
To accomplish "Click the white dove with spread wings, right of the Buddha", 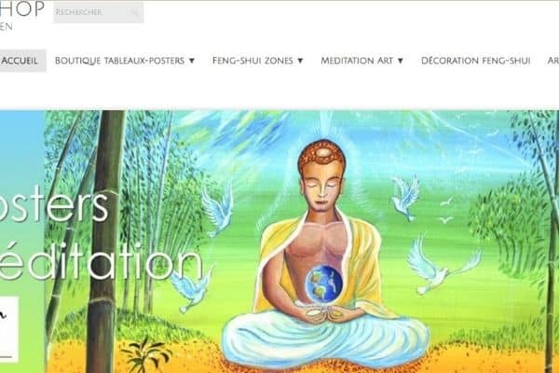I will click(443, 266).
